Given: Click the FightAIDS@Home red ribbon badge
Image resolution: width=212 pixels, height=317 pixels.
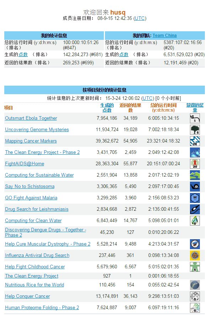Looking at the screenshot, I should pos(195,164).
